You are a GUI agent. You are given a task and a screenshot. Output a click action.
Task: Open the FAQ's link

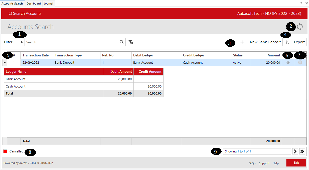coord(252,163)
